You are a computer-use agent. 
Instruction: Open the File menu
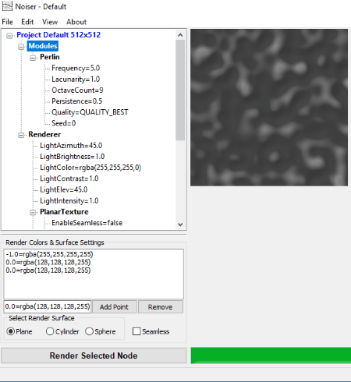(7, 22)
